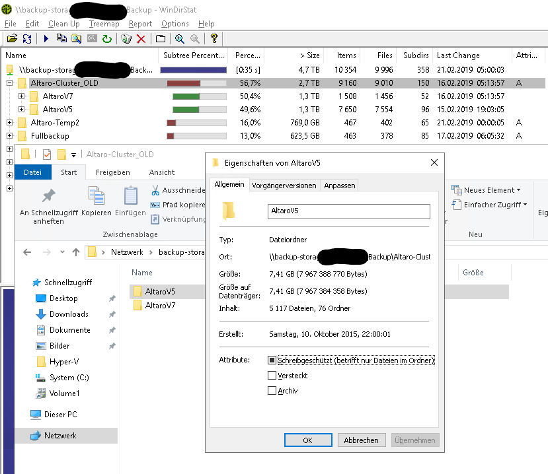The height and width of the screenshot is (474, 548).
Task: Click the Delete to Recycle Bin icon
Action: click(x=126, y=38)
